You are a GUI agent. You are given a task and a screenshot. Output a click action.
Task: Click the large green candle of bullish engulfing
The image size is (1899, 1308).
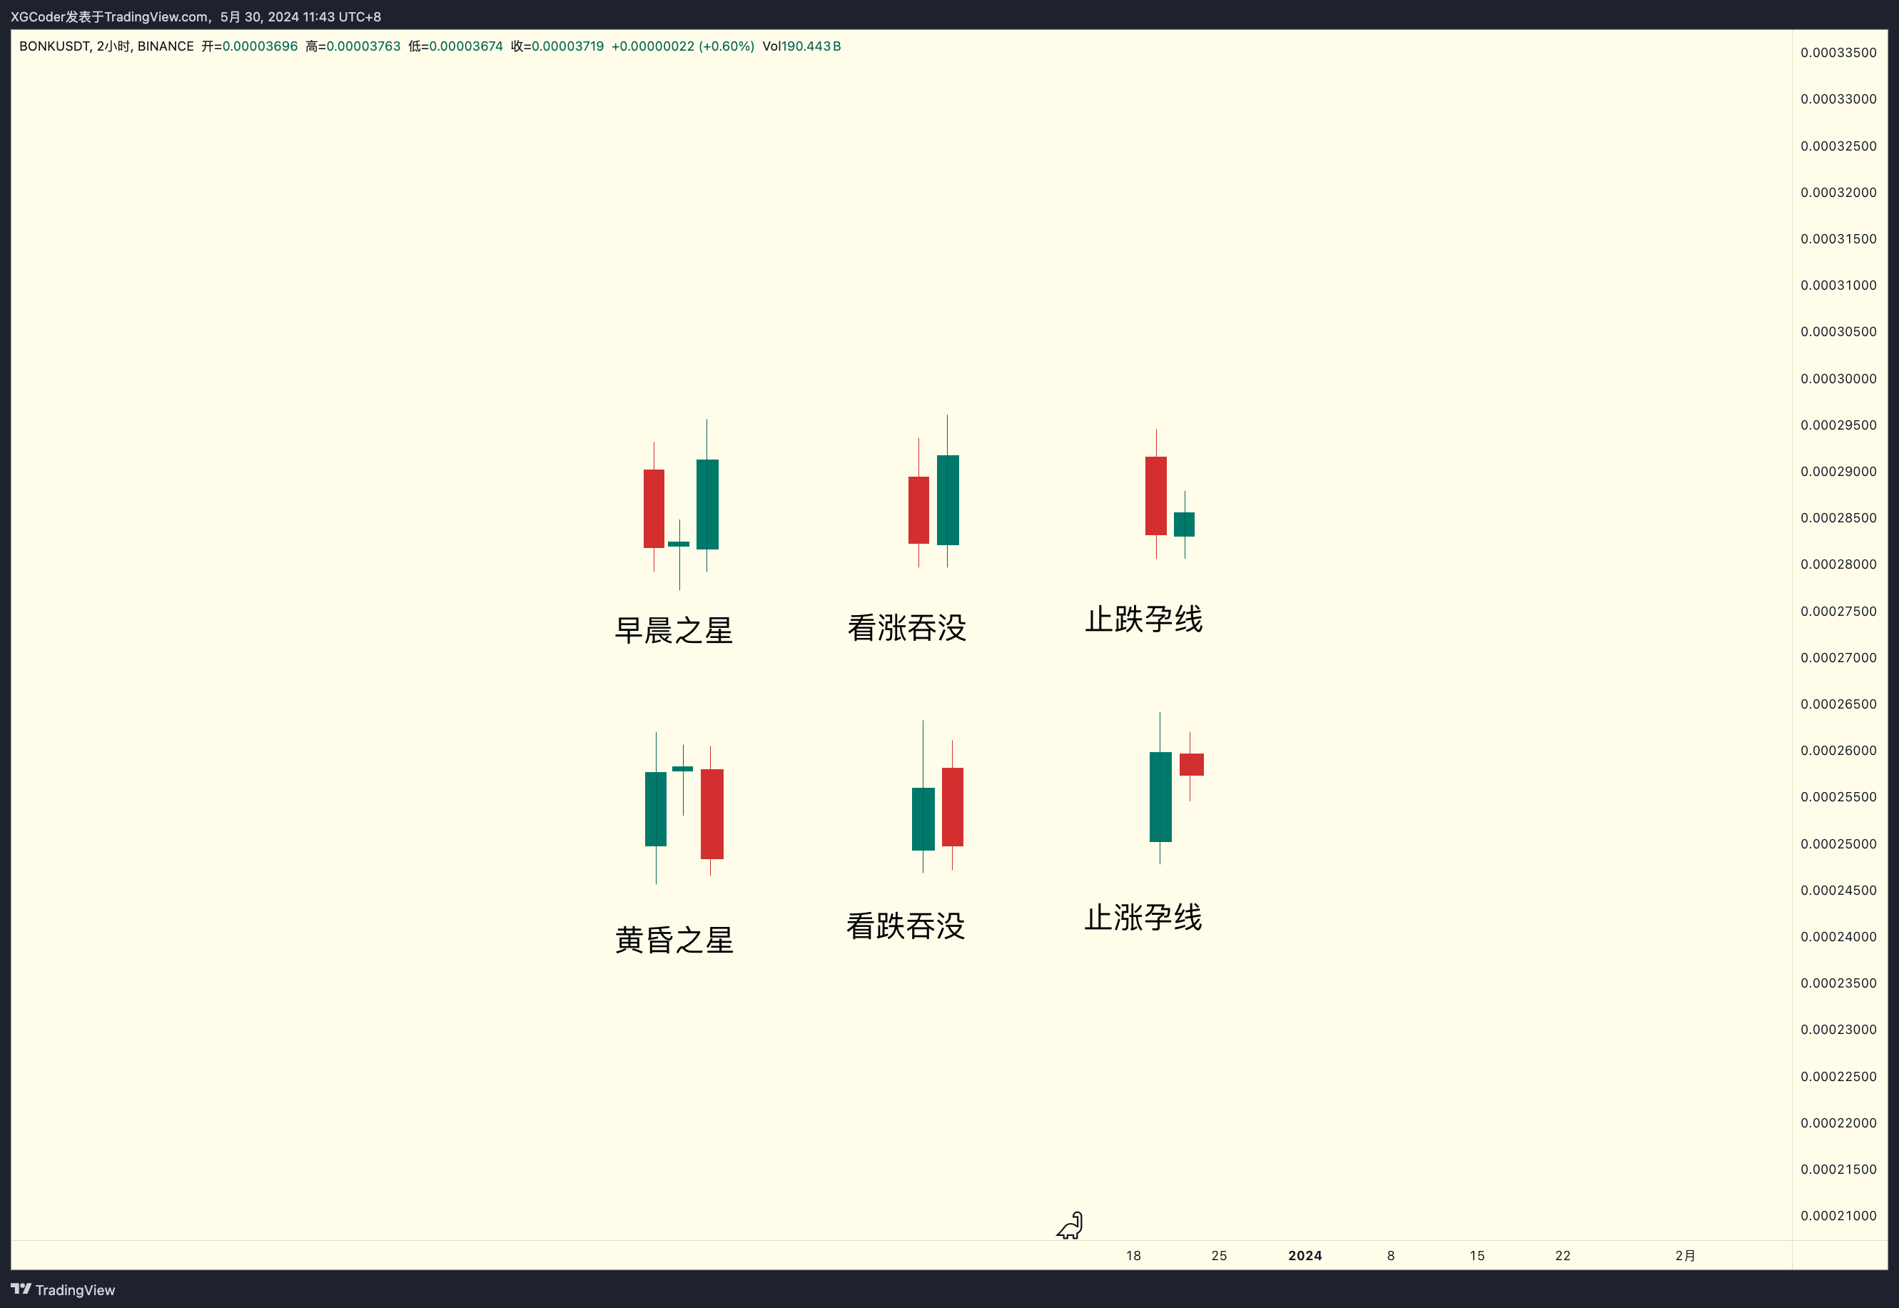948,500
